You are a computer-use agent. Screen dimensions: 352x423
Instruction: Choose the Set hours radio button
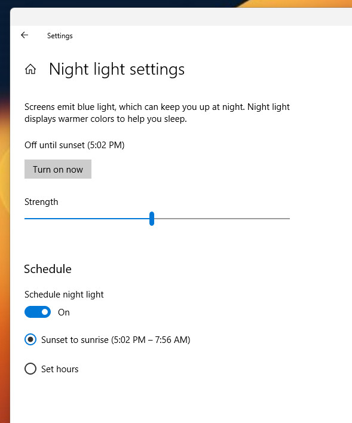(30, 369)
